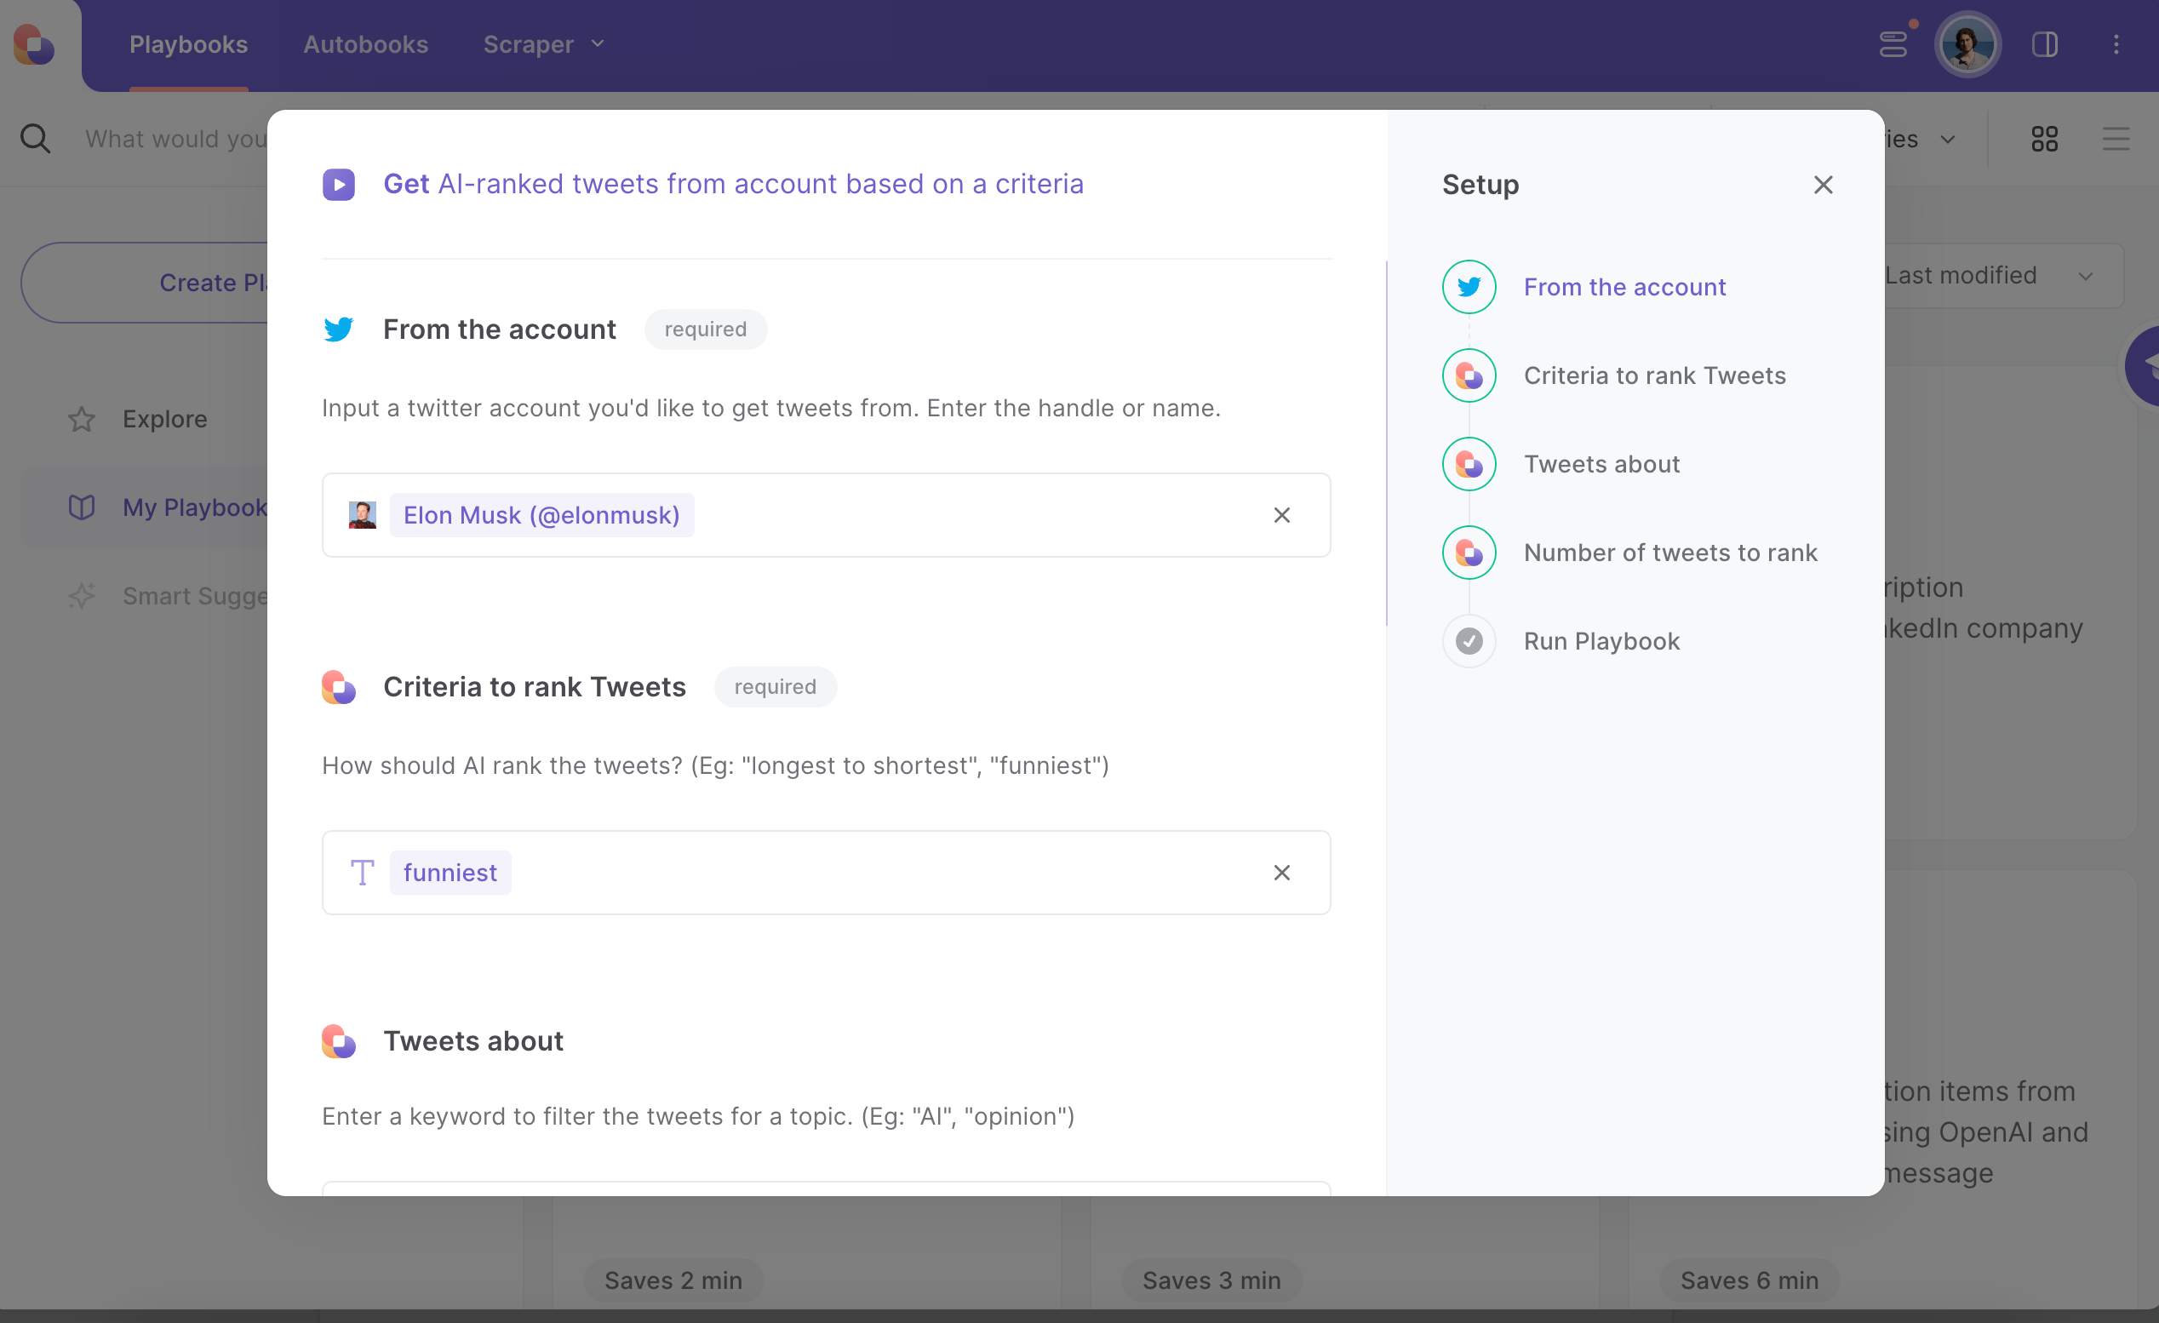Click the purple play icon beside playbook title
The height and width of the screenshot is (1323, 2159).
click(x=338, y=184)
